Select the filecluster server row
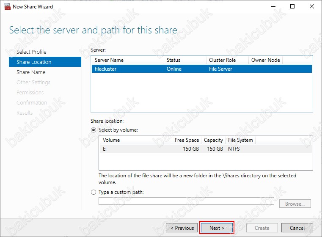The width and height of the screenshot is (322, 237). click(x=202, y=69)
